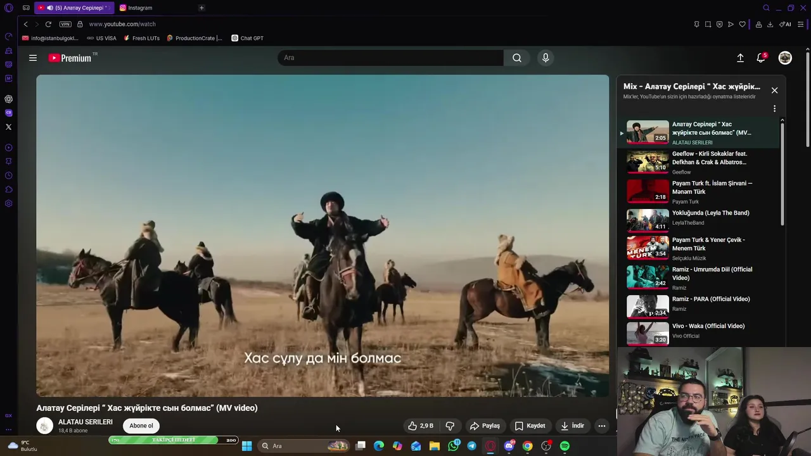811x456 pixels.
Task: Open WhatsApp from the taskbar
Action: click(453, 446)
